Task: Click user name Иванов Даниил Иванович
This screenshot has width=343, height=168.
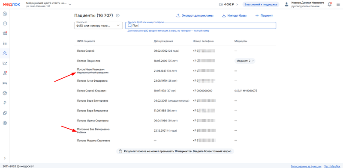Action: [x=307, y=3]
